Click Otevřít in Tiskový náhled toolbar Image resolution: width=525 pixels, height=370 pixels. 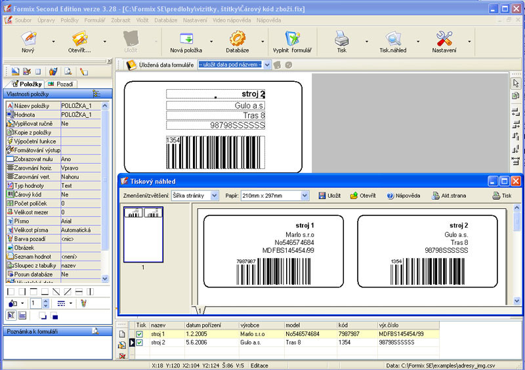tap(363, 196)
